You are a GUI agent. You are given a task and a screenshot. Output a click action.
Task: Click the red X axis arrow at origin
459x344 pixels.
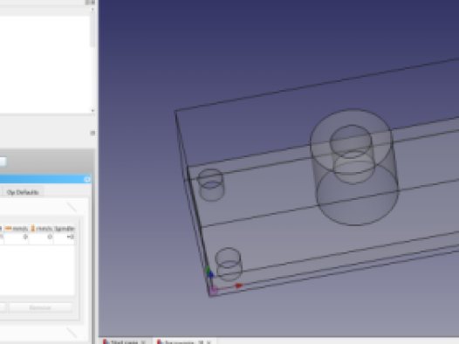coord(239,286)
